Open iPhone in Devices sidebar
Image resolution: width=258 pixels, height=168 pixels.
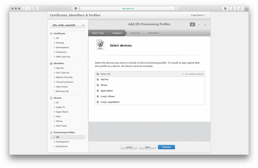[59, 121]
